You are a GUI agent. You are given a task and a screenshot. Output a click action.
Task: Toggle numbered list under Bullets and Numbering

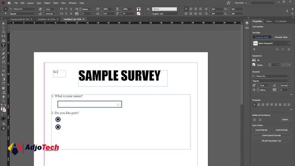(x=260, y=120)
